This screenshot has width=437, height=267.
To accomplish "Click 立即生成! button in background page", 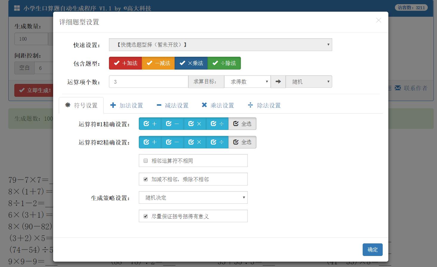I will tap(34, 90).
